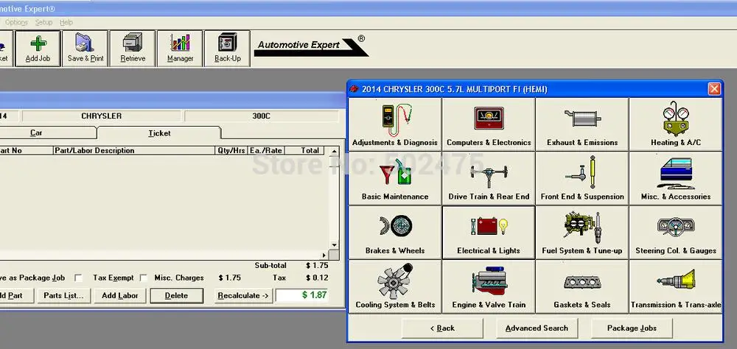
Task: Choose Steering Col. & Gauges category
Action: pos(675,233)
